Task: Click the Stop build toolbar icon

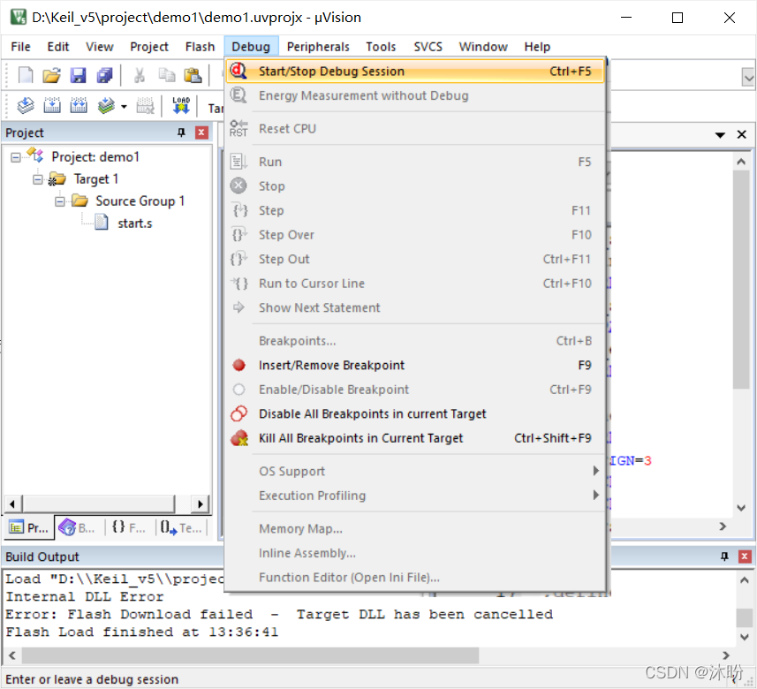Action: click(146, 105)
